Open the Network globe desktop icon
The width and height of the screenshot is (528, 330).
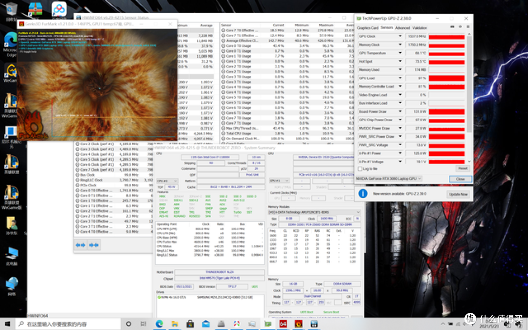click(x=11, y=286)
